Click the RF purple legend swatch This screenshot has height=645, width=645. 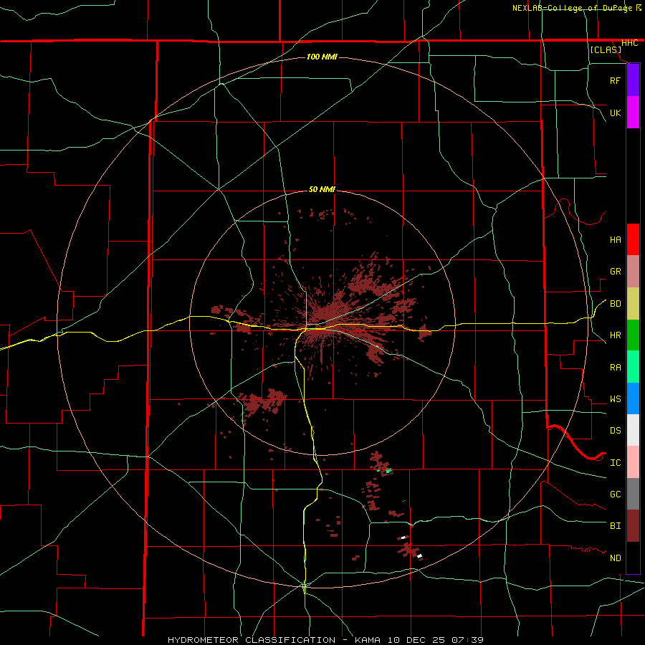(x=633, y=80)
